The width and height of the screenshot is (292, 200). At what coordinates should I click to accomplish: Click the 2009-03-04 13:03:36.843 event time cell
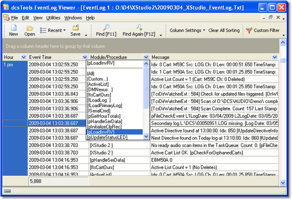click(x=57, y=94)
